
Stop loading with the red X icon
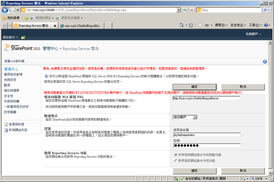click(192, 10)
